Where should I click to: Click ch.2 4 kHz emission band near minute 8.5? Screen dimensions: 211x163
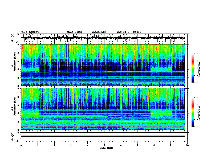161,114
